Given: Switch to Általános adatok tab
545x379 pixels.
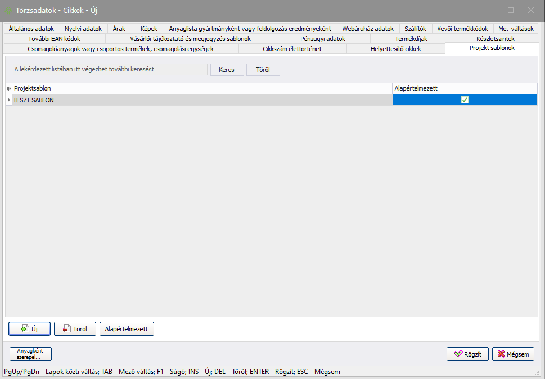Looking at the screenshot, I should [x=31, y=29].
